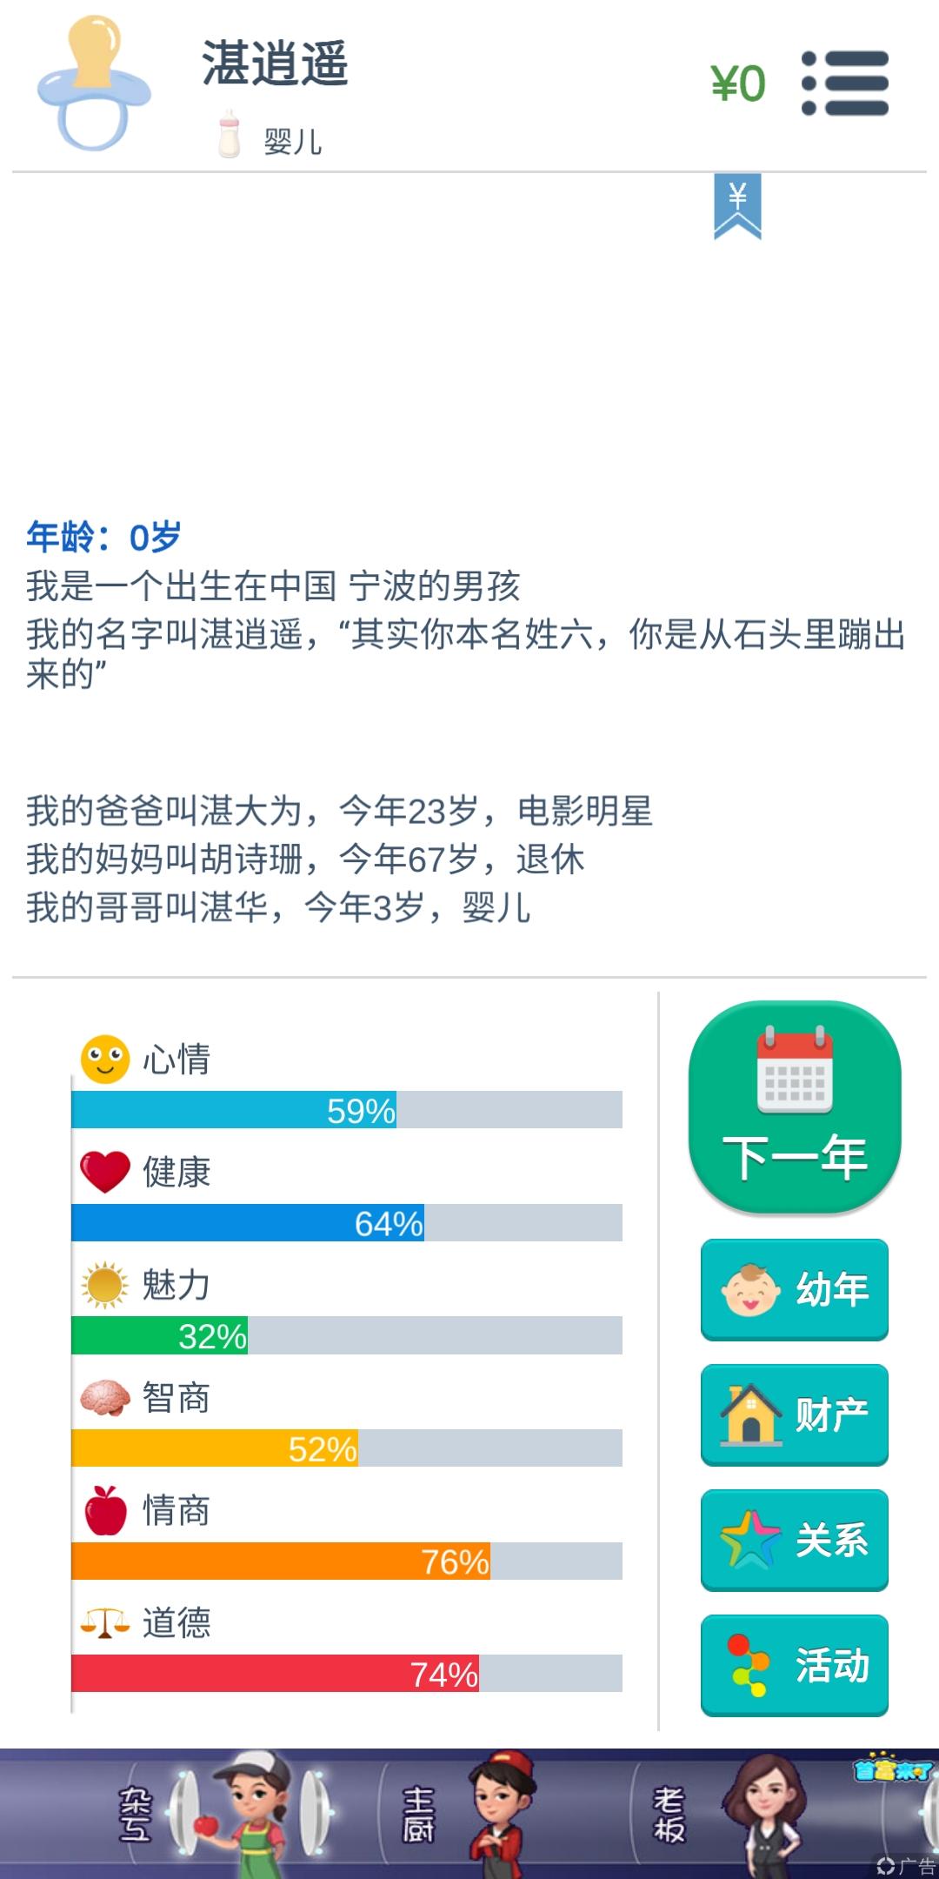Viewport: 939px width, 1879px height.
Task: Tap the sun 魅力 charm icon
Action: (x=105, y=1285)
